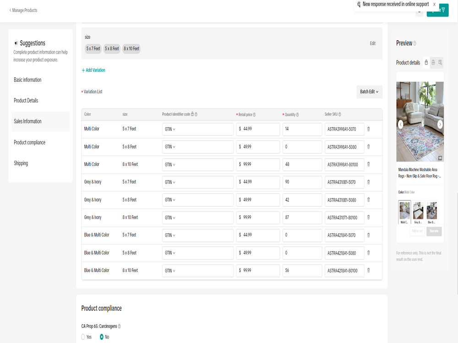Click the Seller SKU help icon
458x343 pixels.
coord(340,114)
